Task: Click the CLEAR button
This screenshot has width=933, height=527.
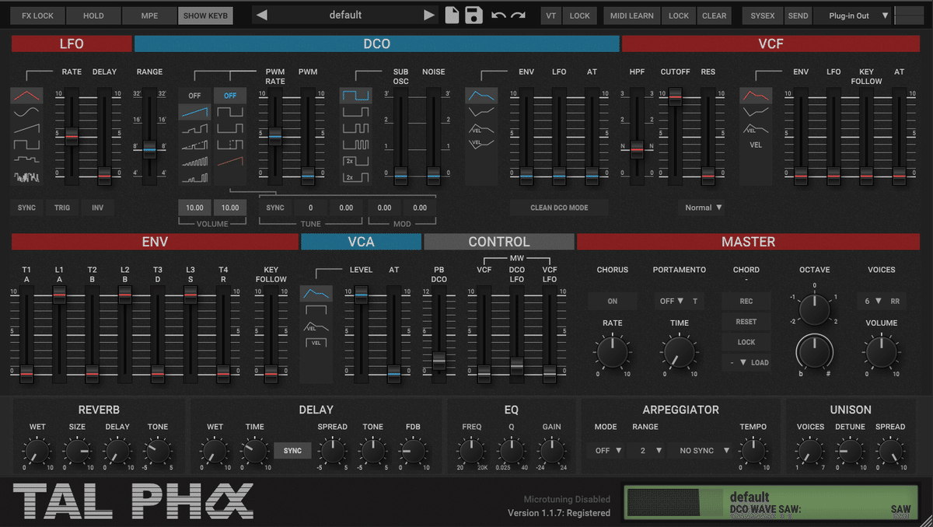Action: pyautogui.click(x=714, y=16)
